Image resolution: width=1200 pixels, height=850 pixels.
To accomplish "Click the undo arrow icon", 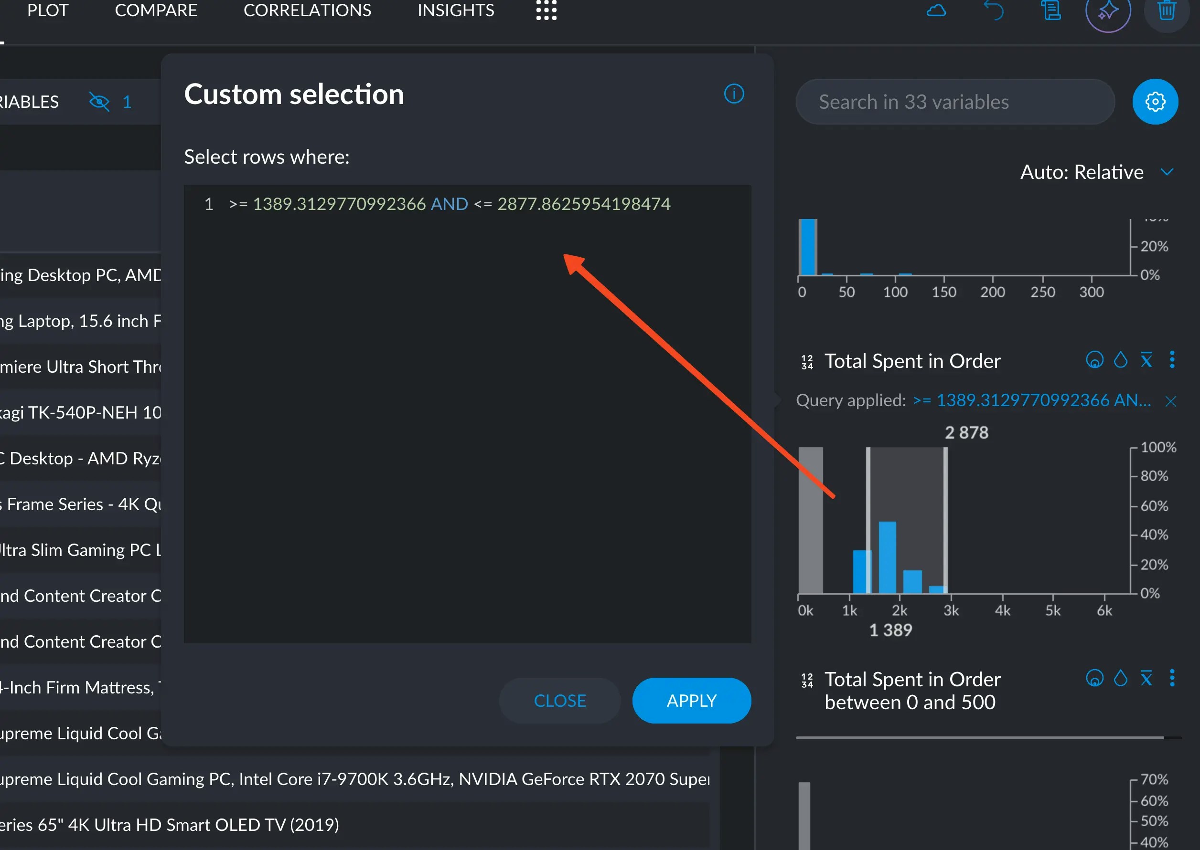I will (x=994, y=10).
